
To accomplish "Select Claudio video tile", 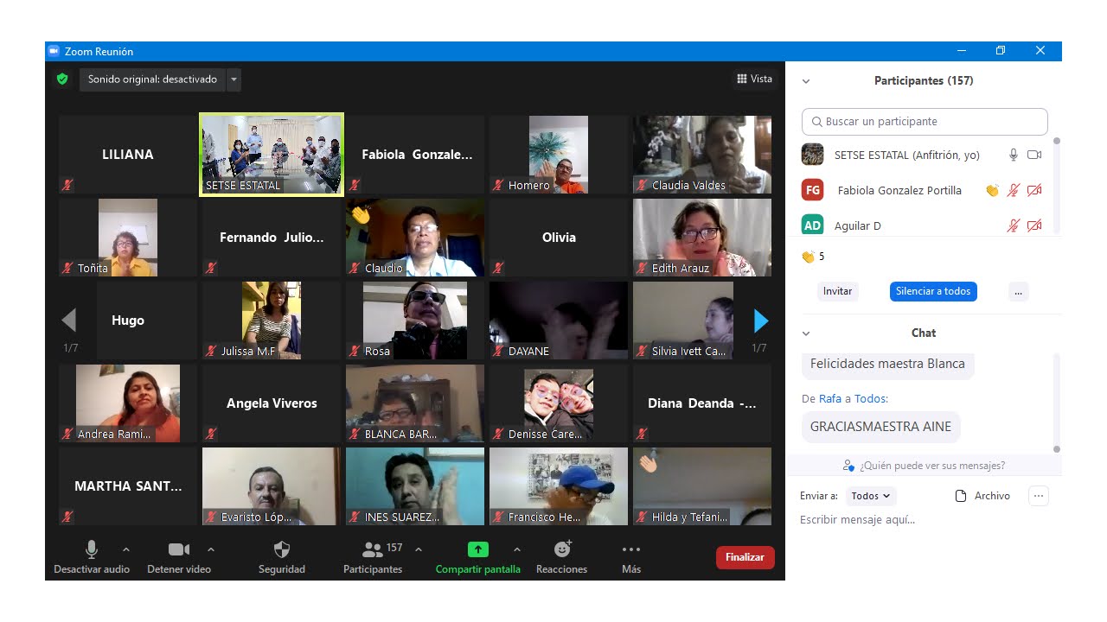I will pos(415,238).
